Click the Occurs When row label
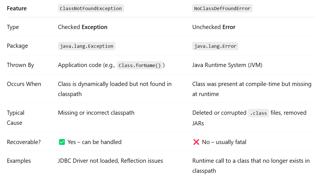 [x=24, y=84]
